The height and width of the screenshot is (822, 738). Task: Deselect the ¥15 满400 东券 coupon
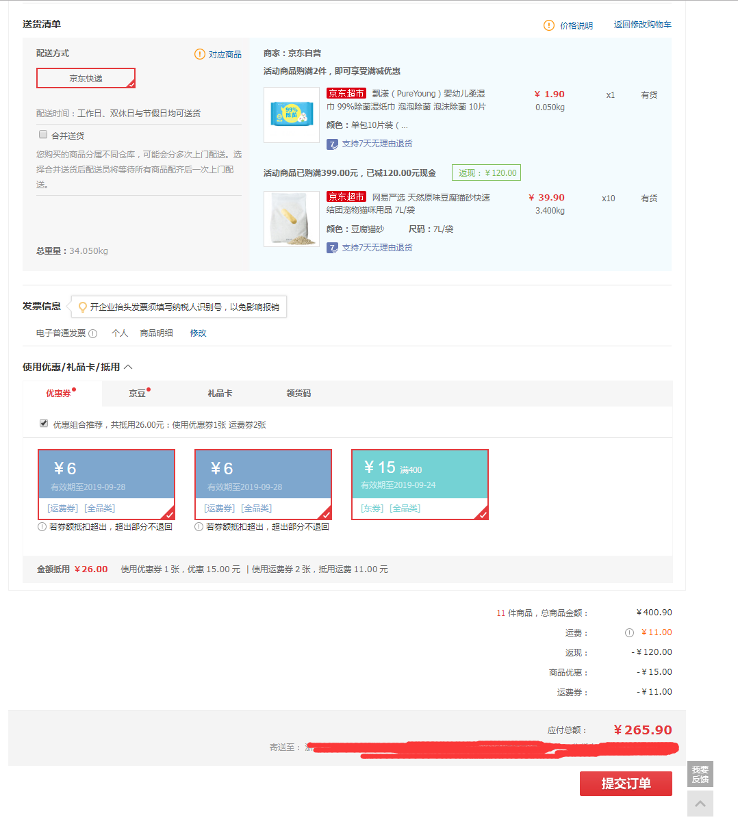tap(420, 484)
